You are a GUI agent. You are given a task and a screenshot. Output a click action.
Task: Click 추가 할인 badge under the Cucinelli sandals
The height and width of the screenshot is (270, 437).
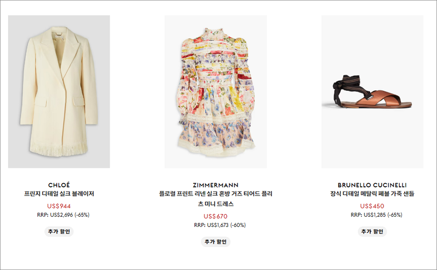pyautogui.click(x=372, y=232)
